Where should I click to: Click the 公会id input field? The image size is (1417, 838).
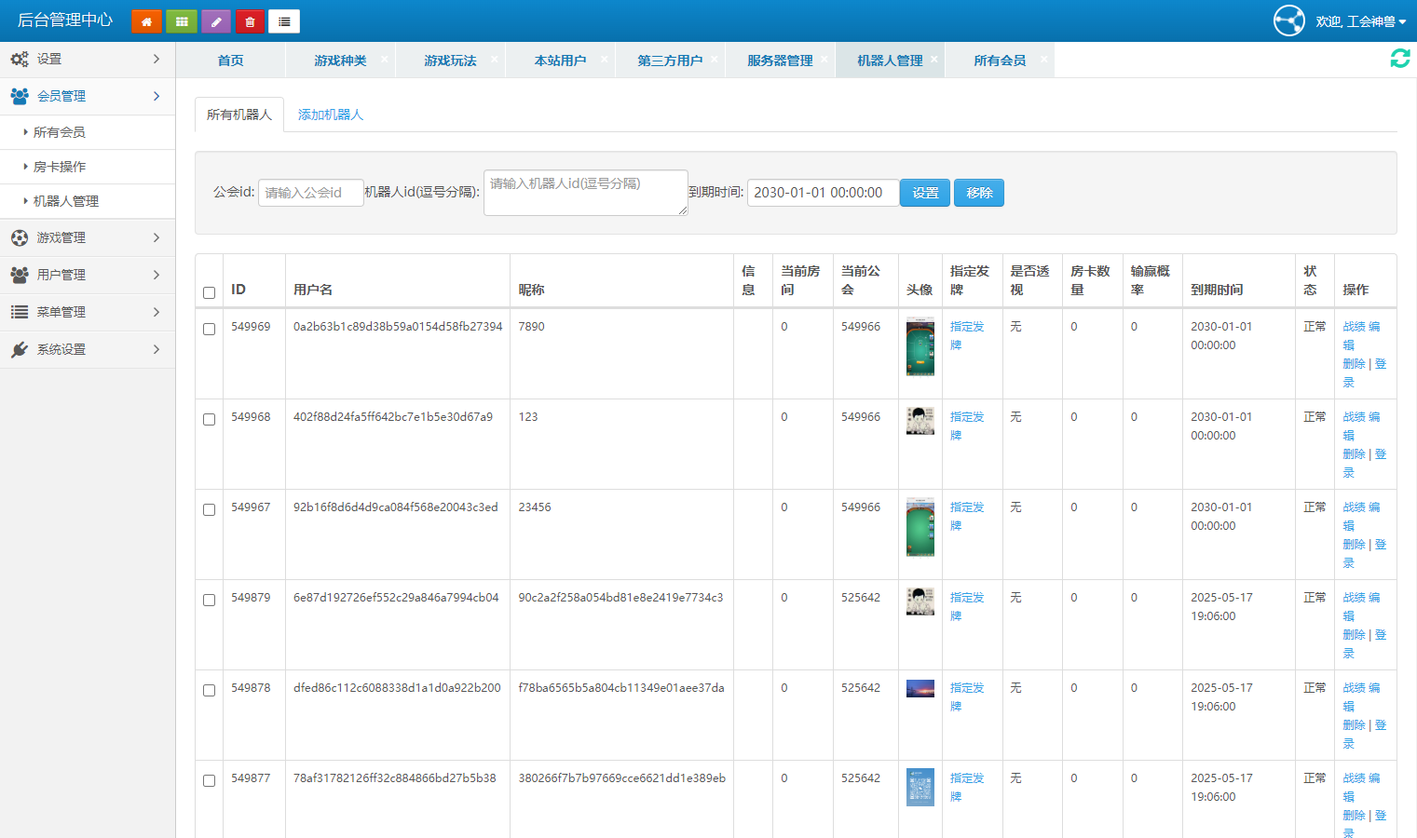click(x=310, y=193)
